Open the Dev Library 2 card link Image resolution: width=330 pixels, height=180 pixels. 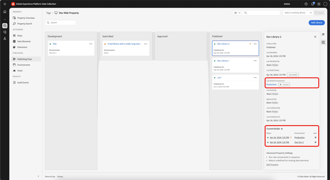point(223,44)
